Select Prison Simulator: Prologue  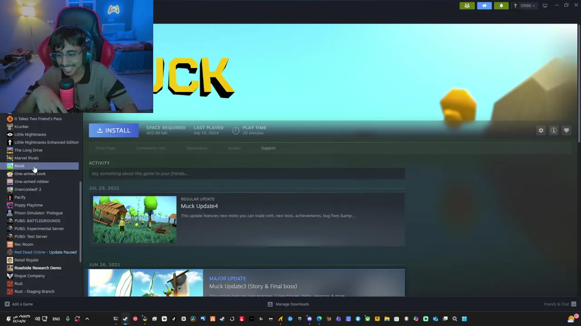click(x=39, y=213)
